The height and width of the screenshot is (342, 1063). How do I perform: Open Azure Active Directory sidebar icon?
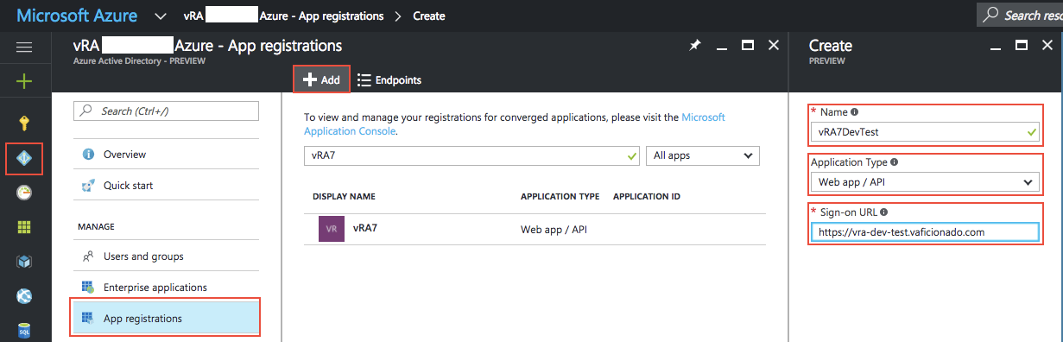[24, 159]
